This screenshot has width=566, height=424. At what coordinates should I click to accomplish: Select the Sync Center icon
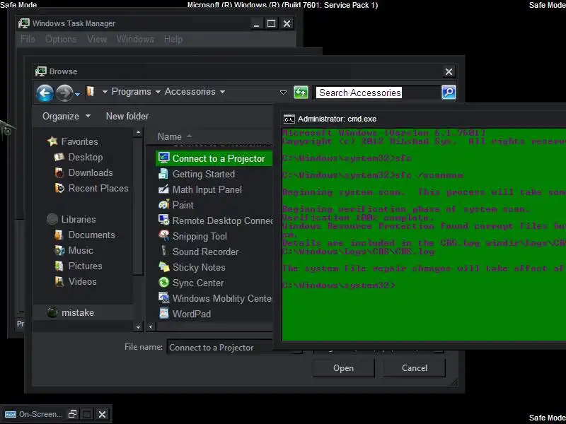(x=164, y=282)
